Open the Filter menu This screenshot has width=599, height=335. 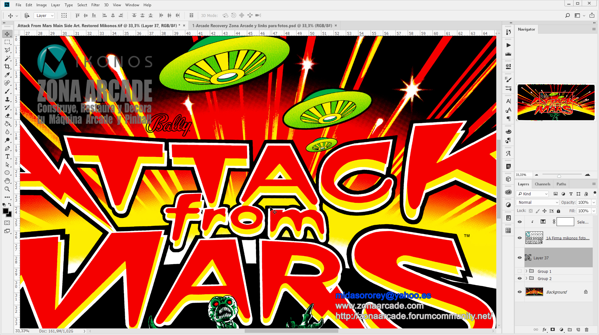[x=95, y=5]
